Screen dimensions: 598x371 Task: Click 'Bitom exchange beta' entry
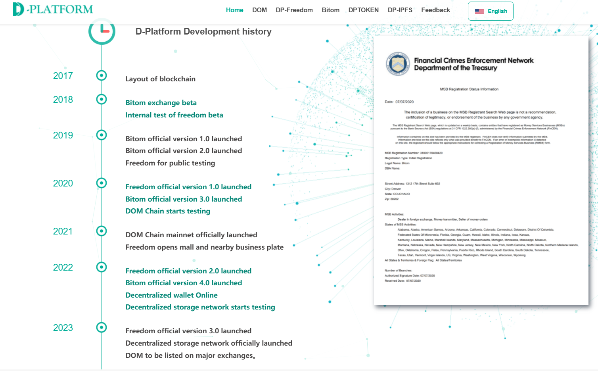point(161,103)
